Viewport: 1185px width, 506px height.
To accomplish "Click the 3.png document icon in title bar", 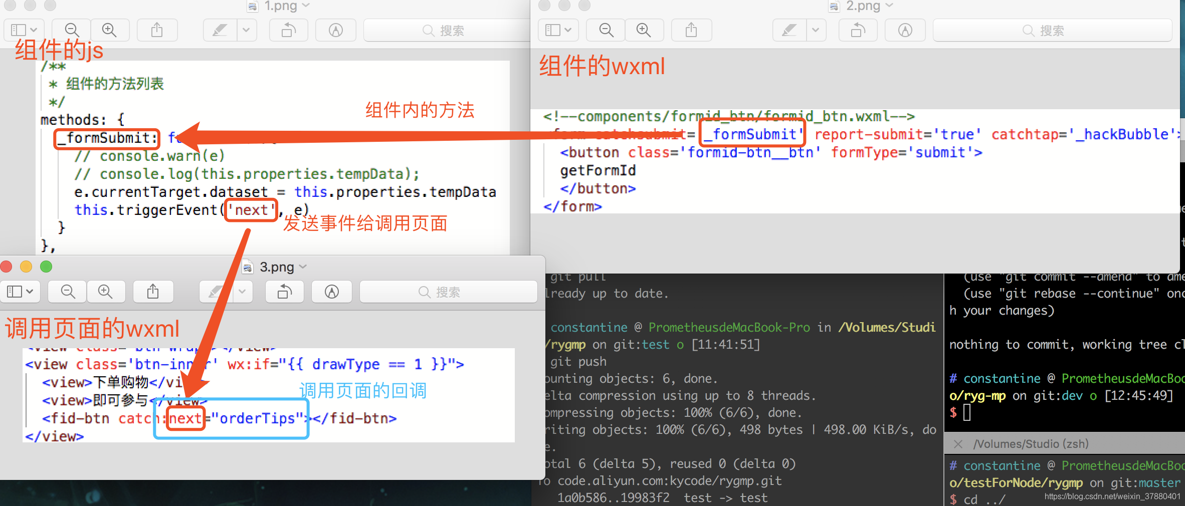I will click(x=248, y=267).
